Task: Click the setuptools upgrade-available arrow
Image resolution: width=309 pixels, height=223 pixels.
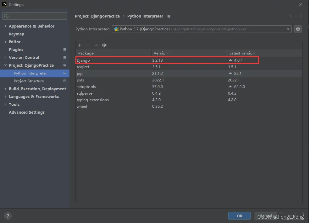Action: pyautogui.click(x=230, y=86)
